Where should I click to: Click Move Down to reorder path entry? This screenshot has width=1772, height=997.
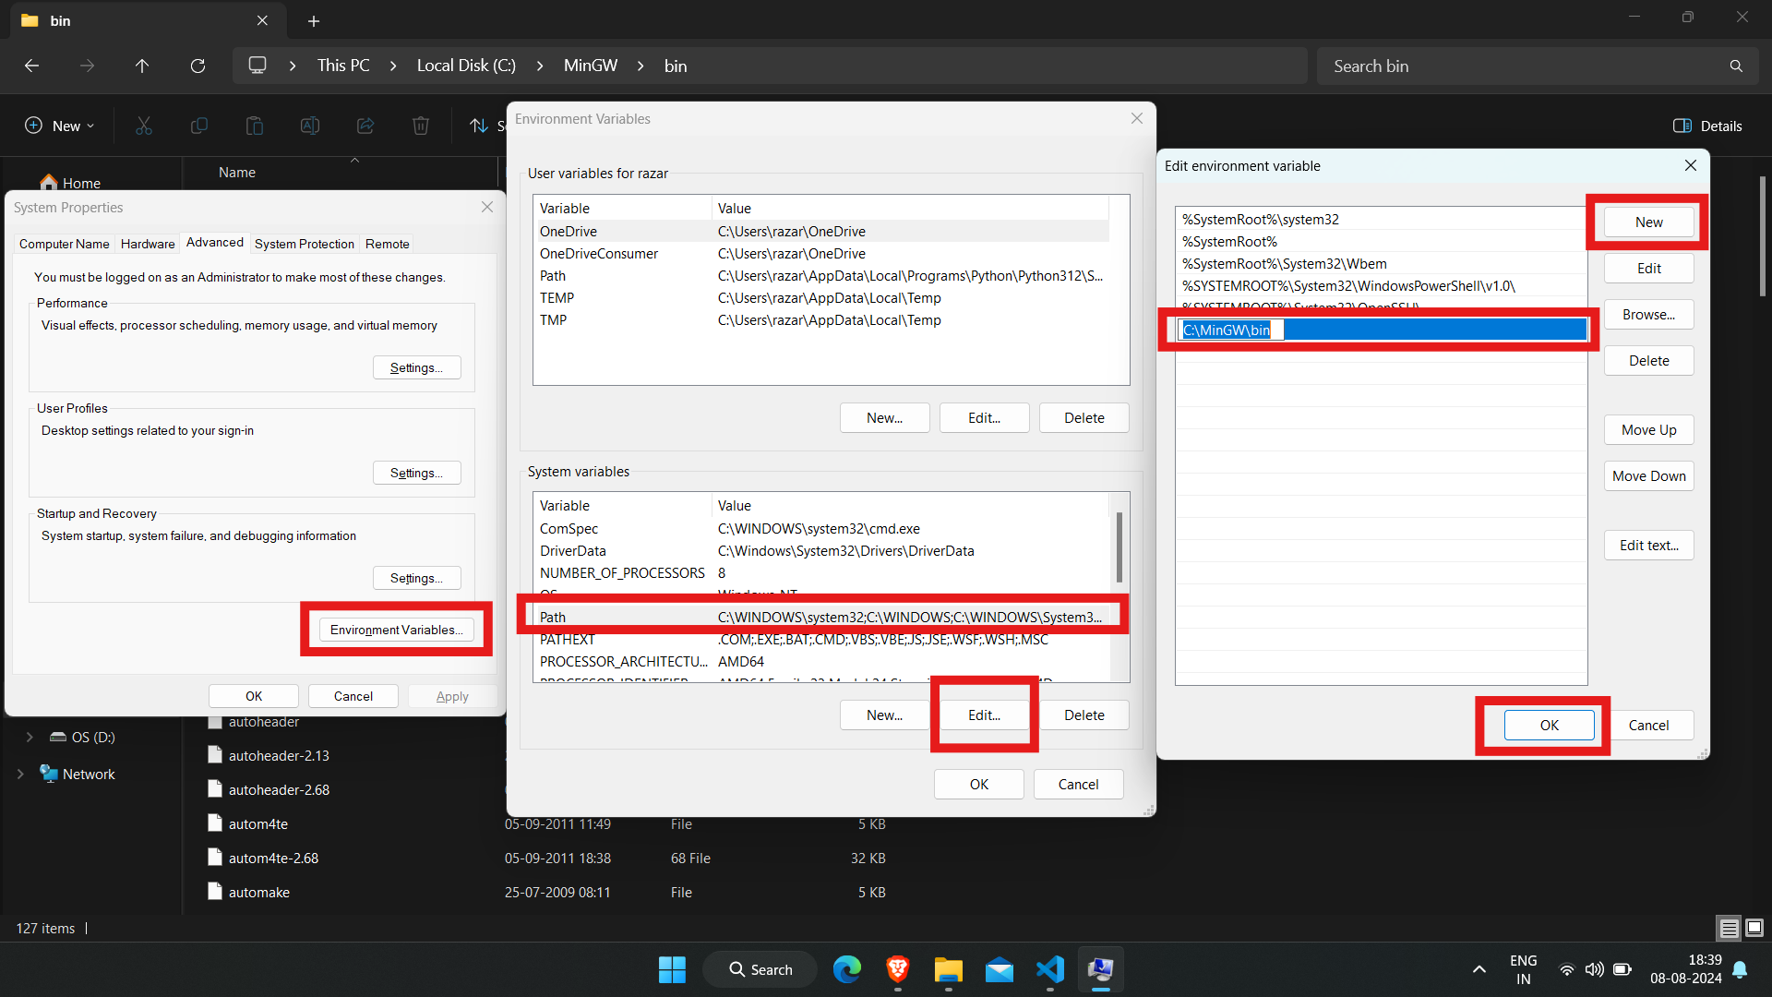pos(1649,476)
